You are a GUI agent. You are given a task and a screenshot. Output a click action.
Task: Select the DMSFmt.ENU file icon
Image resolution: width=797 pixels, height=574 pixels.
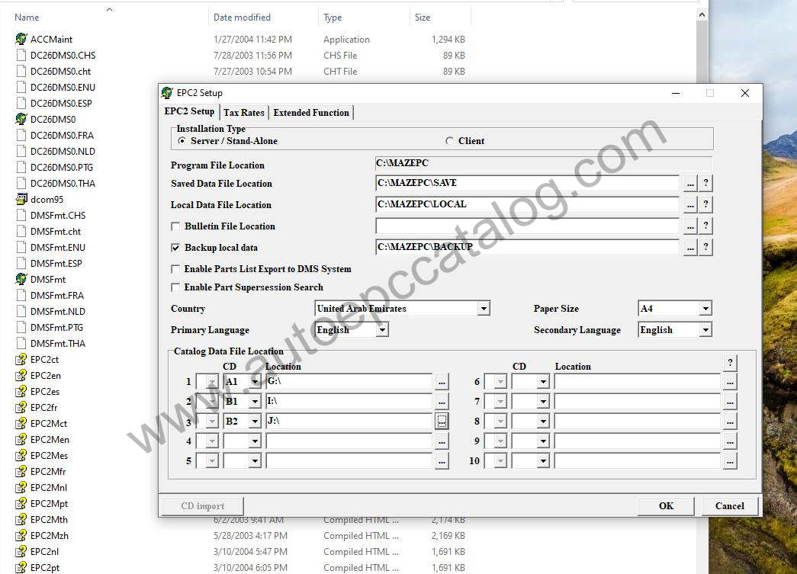21,247
